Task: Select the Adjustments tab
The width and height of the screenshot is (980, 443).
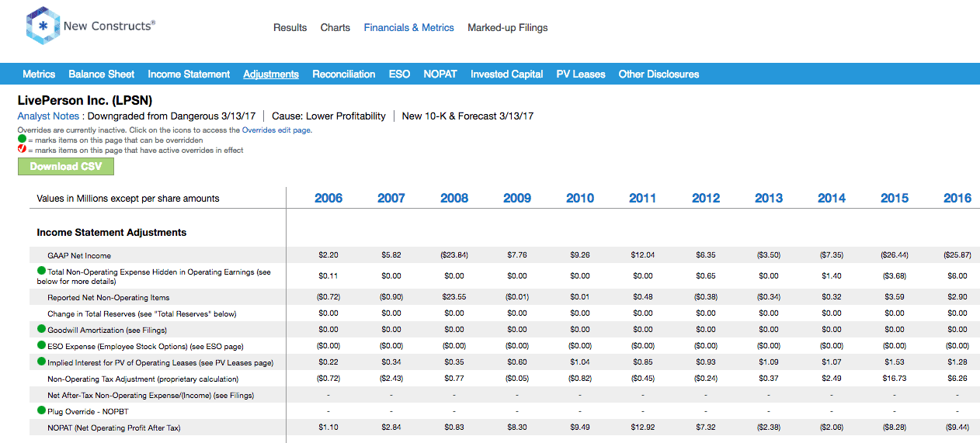Action: 271,74
